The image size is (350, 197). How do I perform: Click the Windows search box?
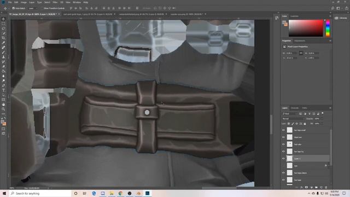click(40, 193)
